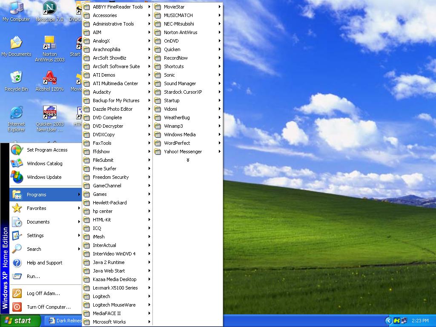Click the green tray icon beside the clock
Image resolution: width=436 pixels, height=327 pixels.
(397, 321)
